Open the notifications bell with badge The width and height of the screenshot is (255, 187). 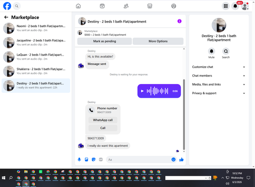235,6
